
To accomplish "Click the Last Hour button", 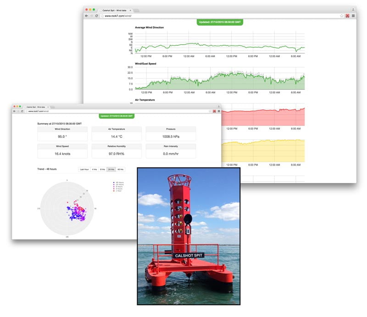I will coord(84,169).
